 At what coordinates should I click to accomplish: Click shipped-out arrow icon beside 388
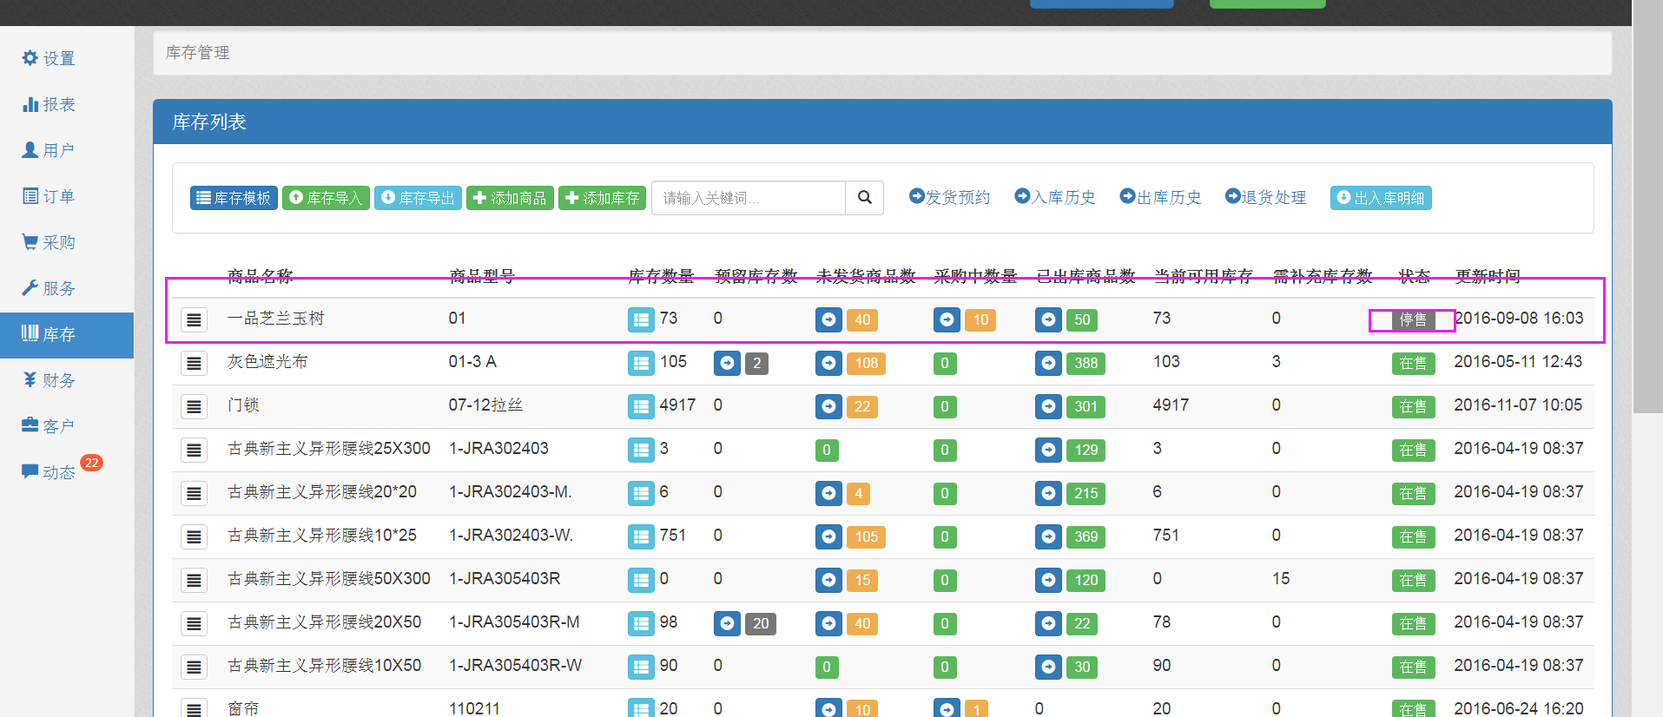click(x=1048, y=364)
